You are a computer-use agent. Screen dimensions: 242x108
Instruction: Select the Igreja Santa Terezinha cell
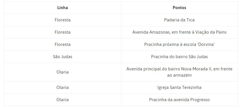179,87
